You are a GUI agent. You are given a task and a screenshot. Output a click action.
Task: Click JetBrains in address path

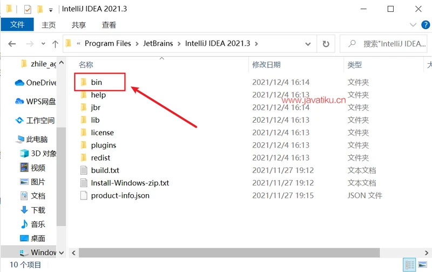158,43
